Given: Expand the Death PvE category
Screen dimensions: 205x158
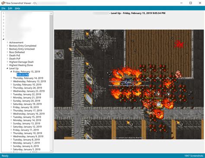Looking at the screenshot, I should (7, 55).
